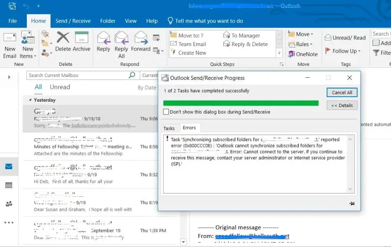The height and width of the screenshot is (247, 391).
Task: Open the Dear Susan and Graham email
Action: click(x=90, y=203)
